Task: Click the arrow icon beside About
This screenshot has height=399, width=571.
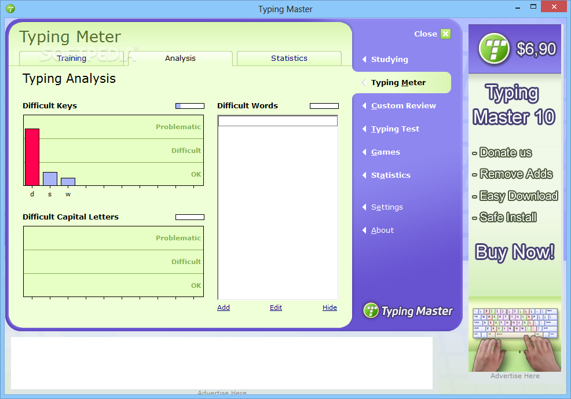Action: (364, 230)
